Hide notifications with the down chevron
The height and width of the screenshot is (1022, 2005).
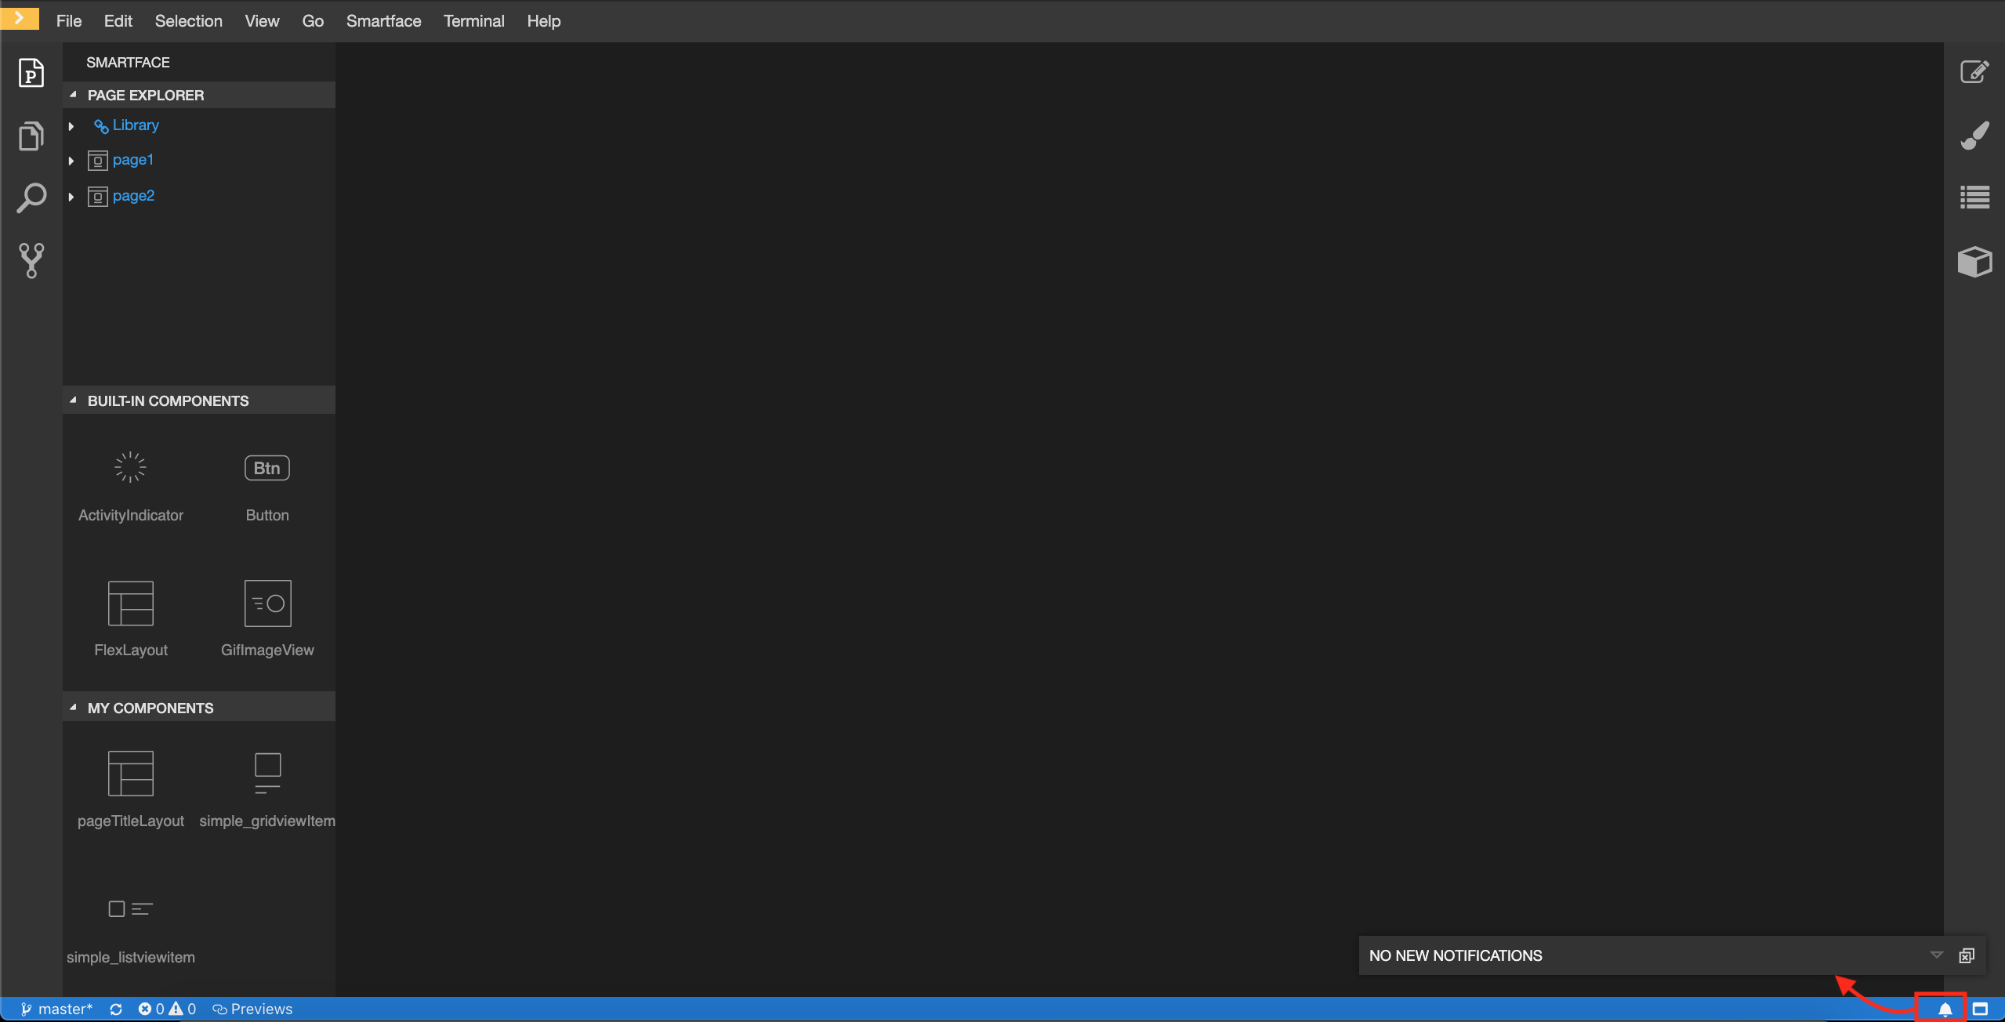pos(1936,955)
